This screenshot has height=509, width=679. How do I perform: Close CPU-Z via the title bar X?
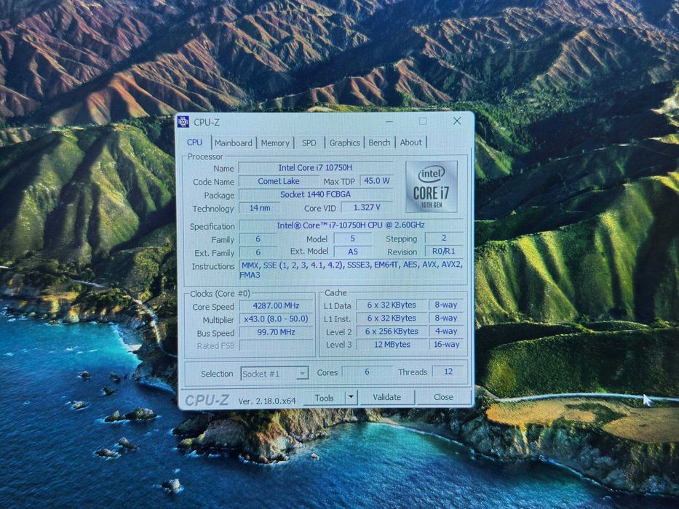(457, 121)
